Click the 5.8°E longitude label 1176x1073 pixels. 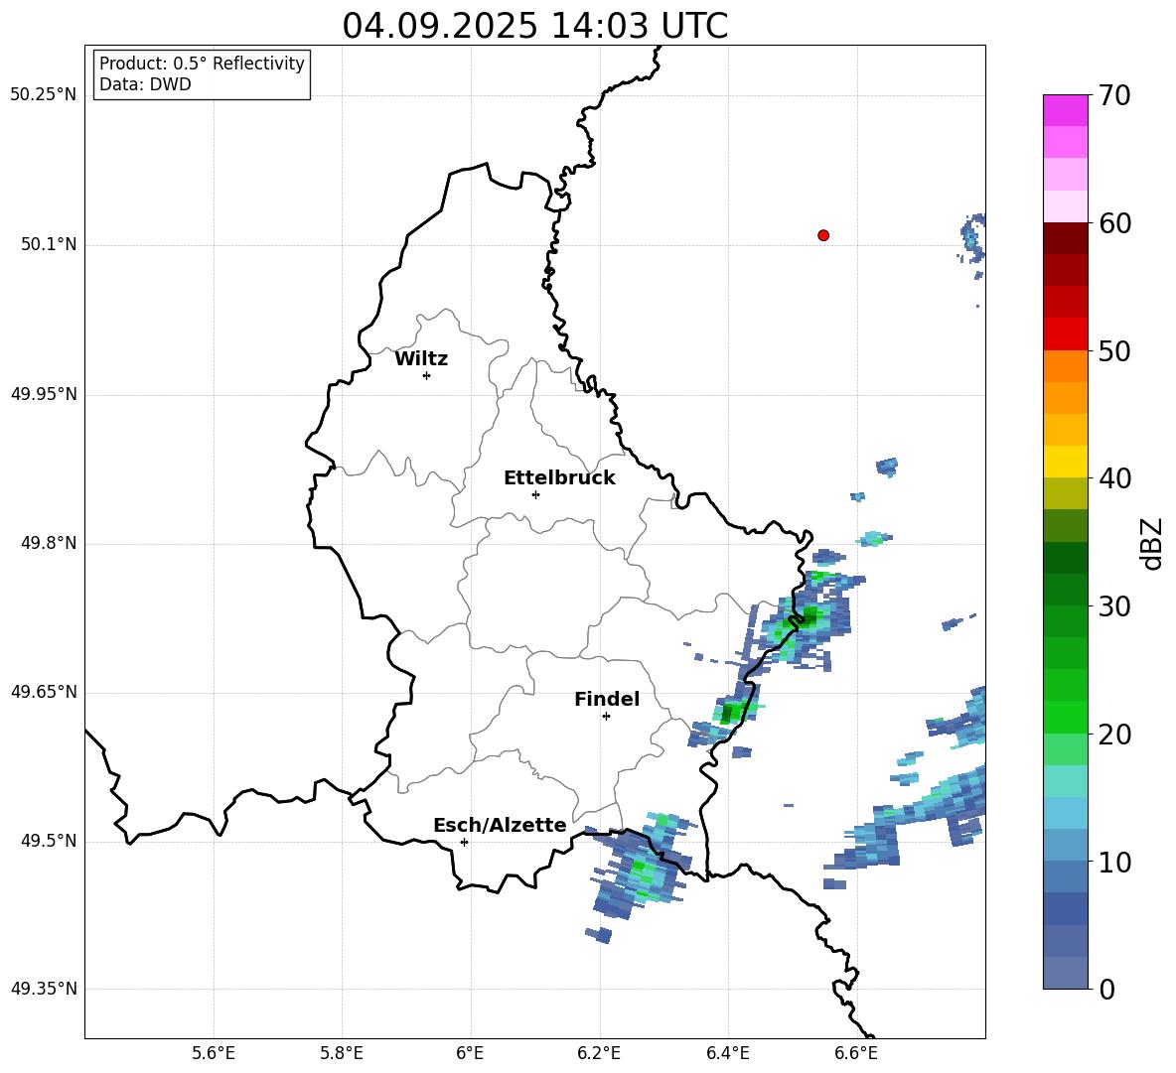tap(342, 1053)
